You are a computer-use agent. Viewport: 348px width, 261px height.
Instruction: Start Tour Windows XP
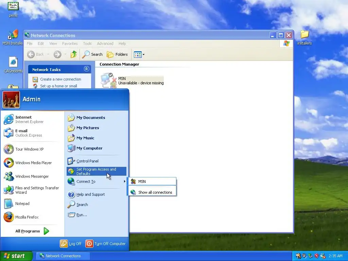[32, 149]
